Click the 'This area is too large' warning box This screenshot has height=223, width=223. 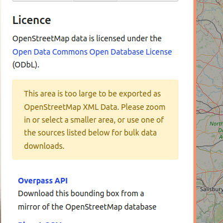95,119
